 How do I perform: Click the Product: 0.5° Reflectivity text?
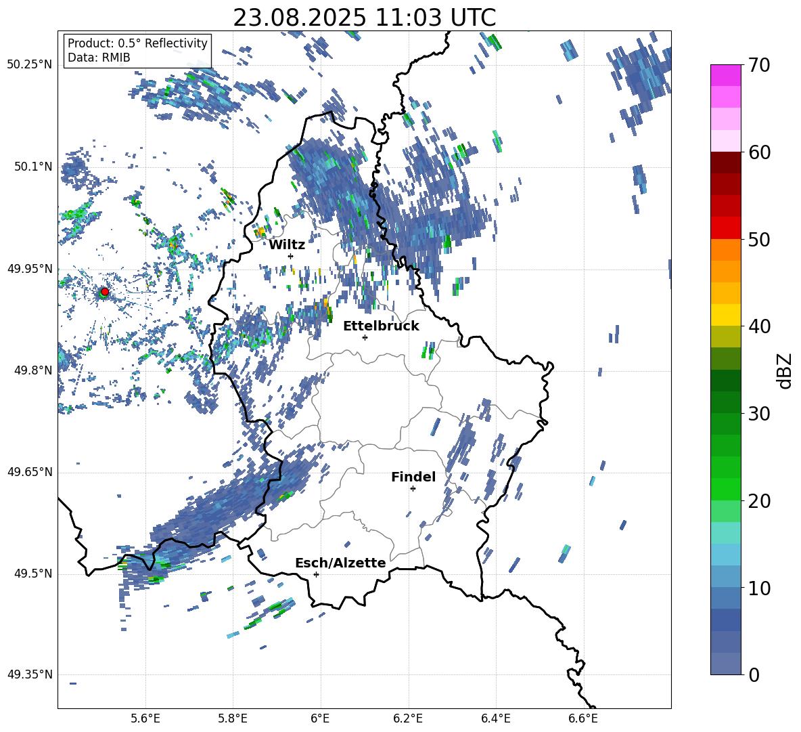(137, 43)
